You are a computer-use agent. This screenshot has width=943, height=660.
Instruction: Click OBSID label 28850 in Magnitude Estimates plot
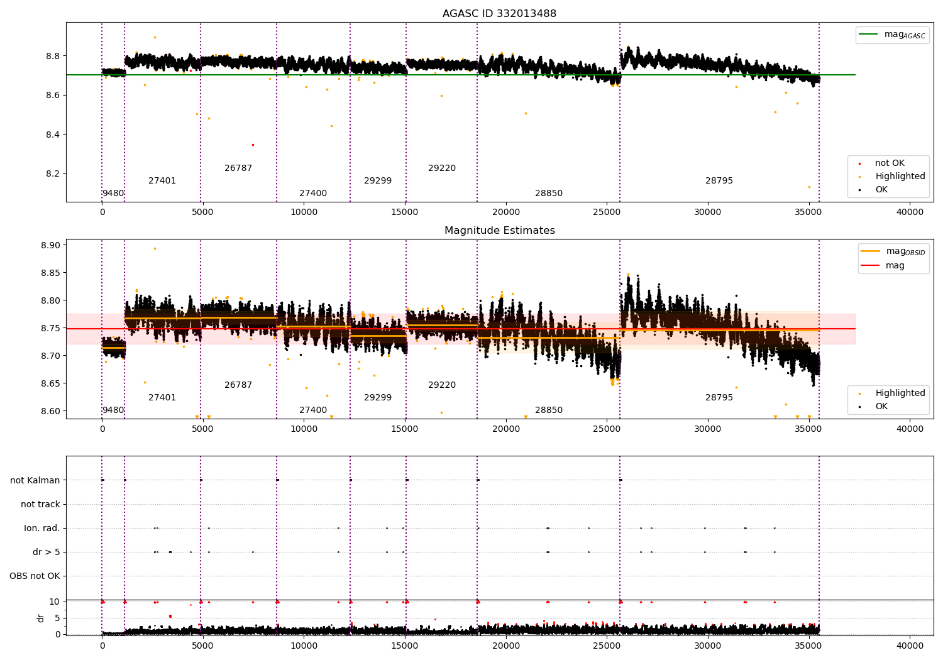(549, 410)
